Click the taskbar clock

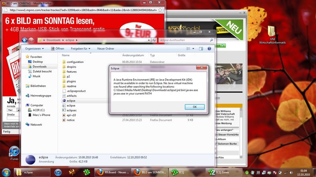[303, 173]
